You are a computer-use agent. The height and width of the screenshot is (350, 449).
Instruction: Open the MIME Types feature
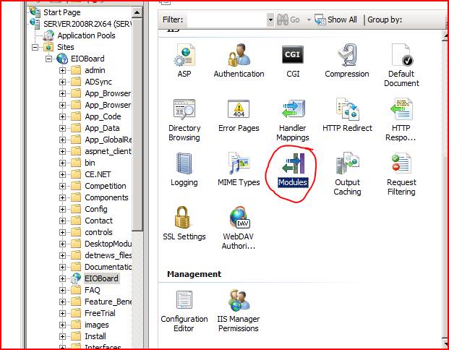(239, 169)
